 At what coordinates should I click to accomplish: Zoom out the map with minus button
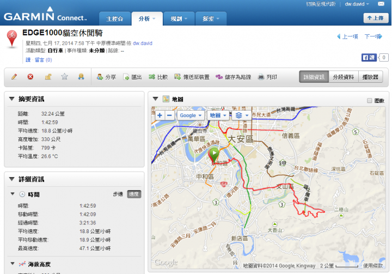tap(169, 115)
